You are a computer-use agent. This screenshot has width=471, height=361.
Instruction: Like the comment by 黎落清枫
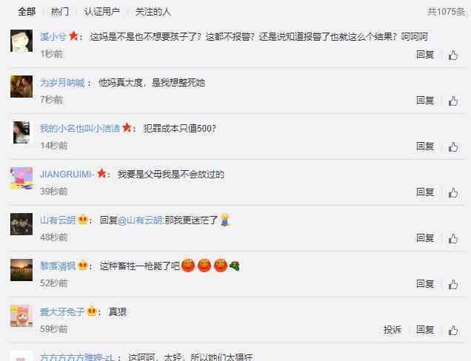click(x=453, y=285)
